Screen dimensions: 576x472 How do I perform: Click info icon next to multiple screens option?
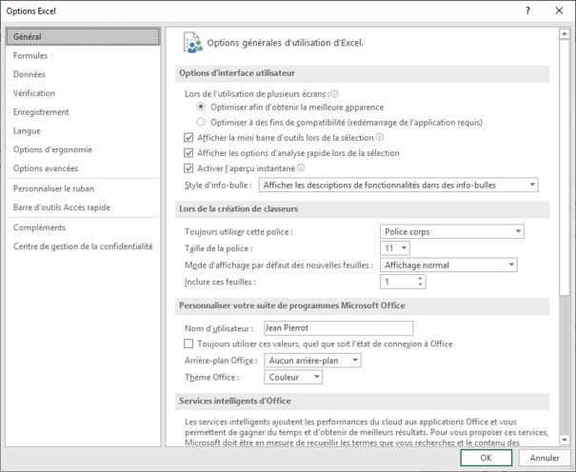coord(334,94)
